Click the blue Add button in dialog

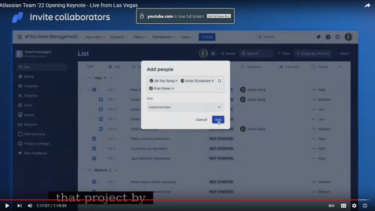[x=218, y=120]
